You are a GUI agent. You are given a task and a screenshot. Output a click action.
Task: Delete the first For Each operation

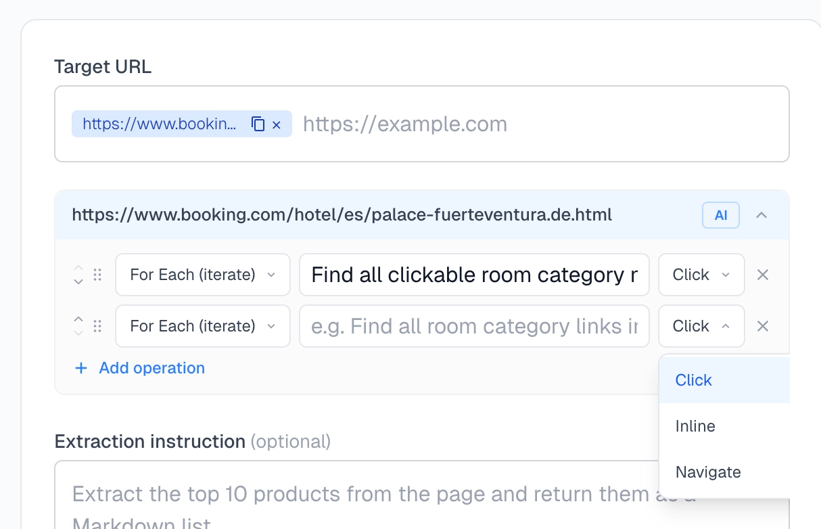[x=763, y=275]
